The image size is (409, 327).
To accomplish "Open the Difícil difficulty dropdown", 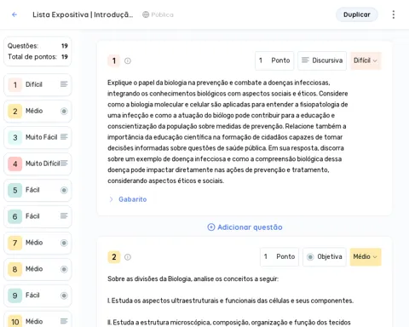I will tap(366, 60).
